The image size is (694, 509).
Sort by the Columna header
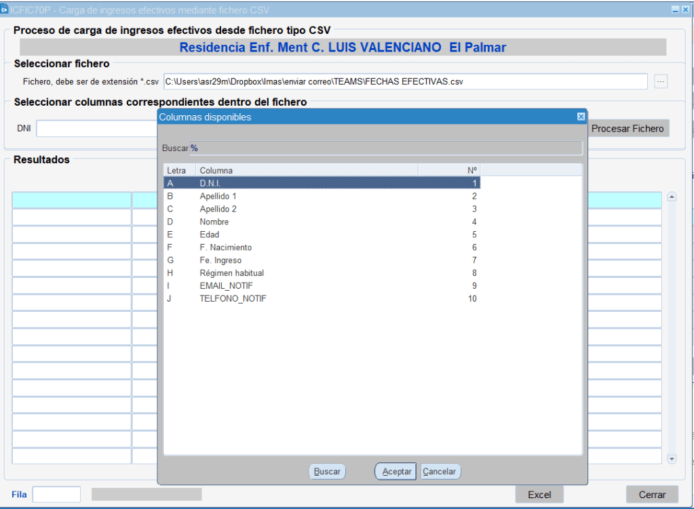307,170
